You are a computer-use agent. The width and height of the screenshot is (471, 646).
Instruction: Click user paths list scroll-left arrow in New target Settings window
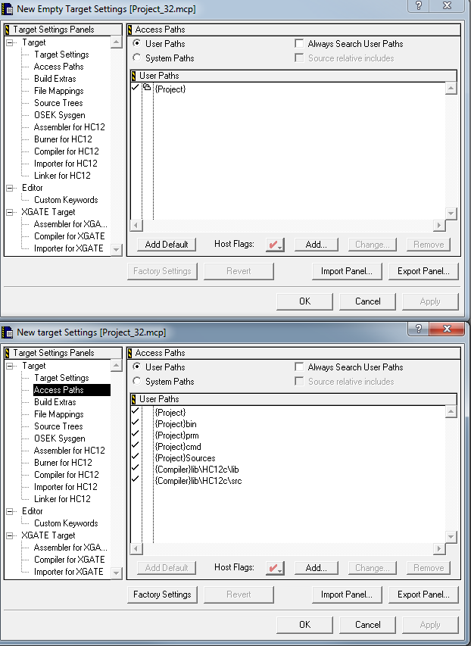[x=136, y=549]
